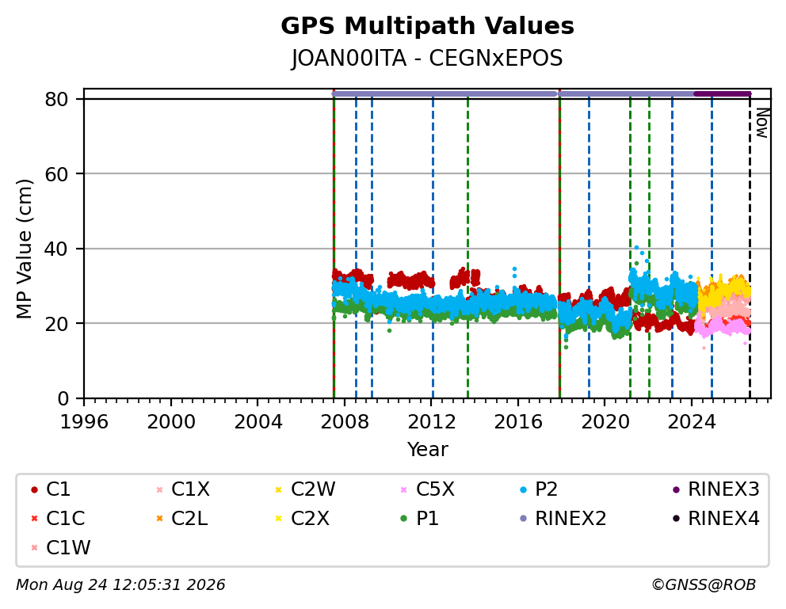786x609 pixels.
Task: Click the C2L orange legend marker
Action: (x=159, y=519)
